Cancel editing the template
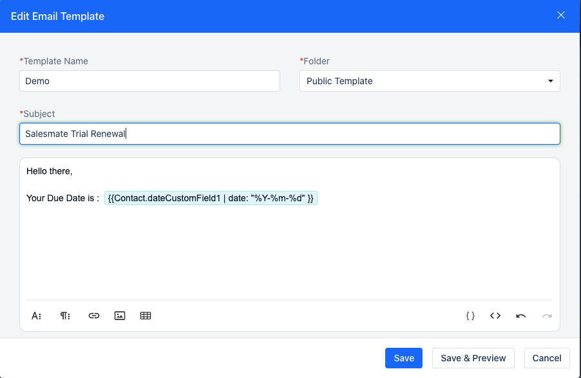This screenshot has height=378, width=581. tap(547, 358)
